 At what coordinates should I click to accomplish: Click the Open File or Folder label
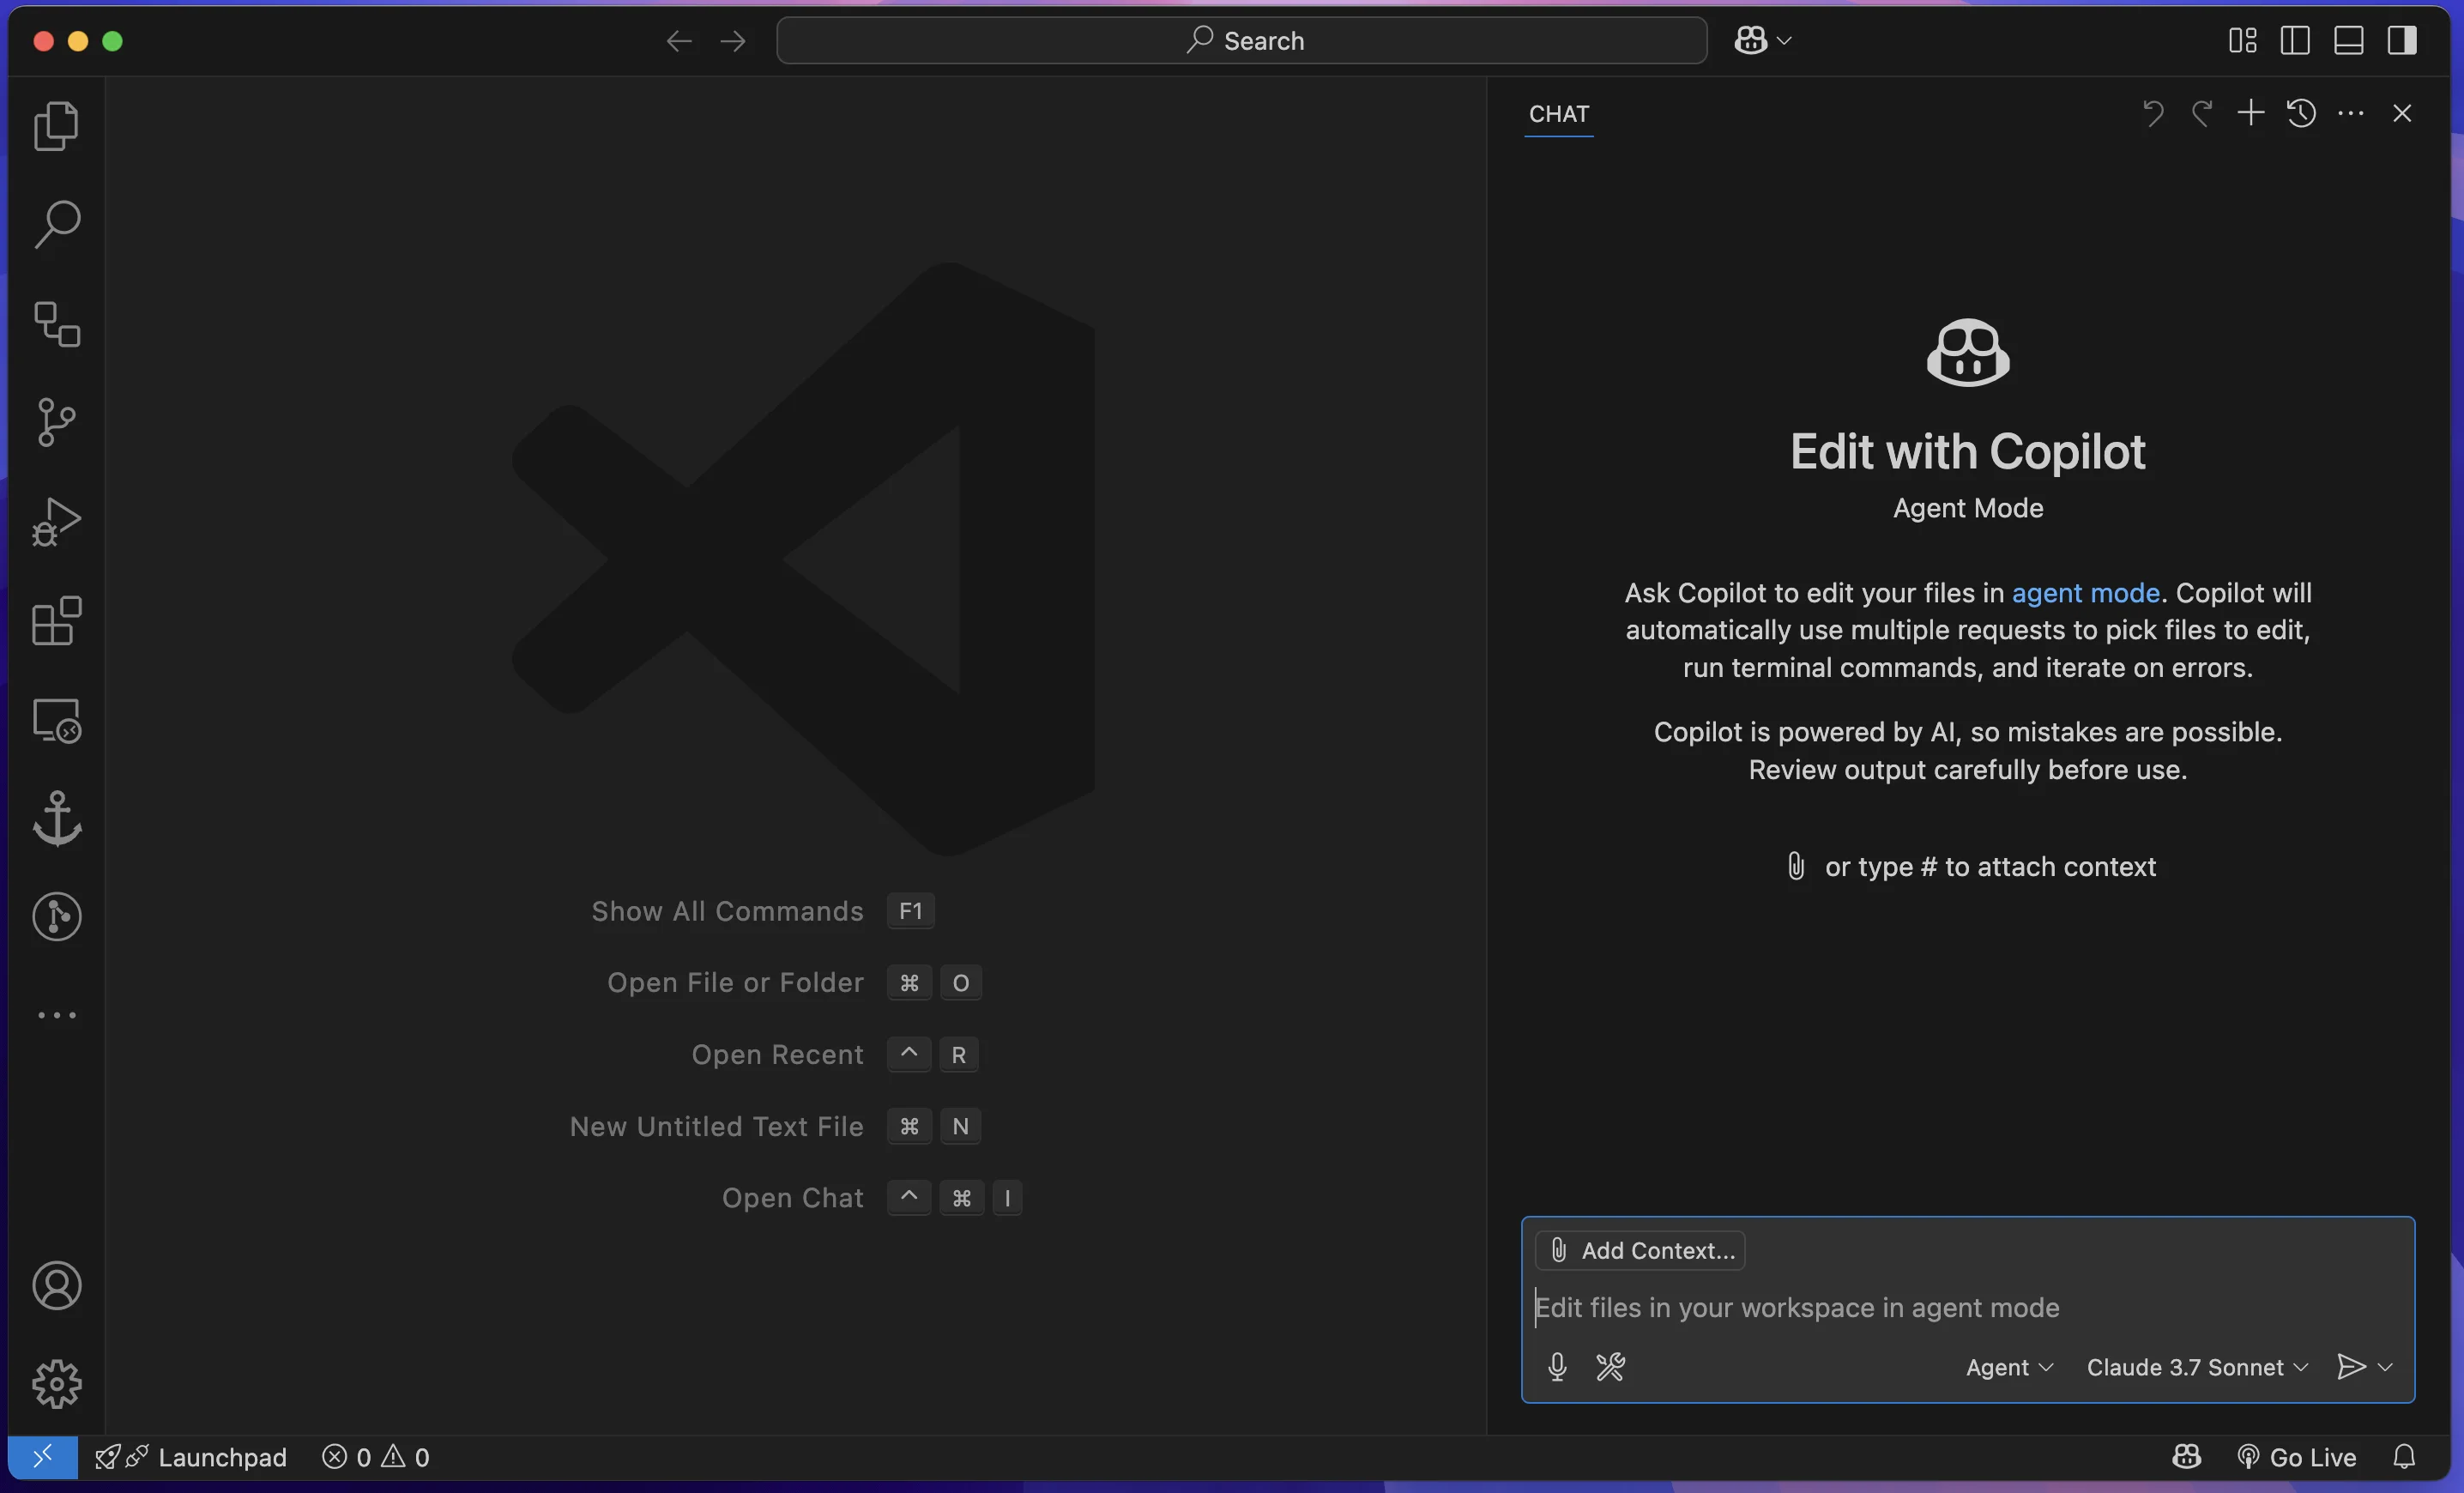pyautogui.click(x=735, y=983)
